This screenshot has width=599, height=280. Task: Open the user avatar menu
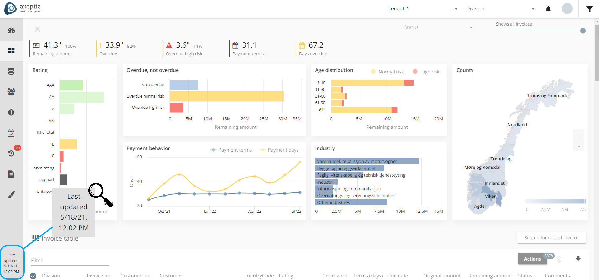pos(567,9)
